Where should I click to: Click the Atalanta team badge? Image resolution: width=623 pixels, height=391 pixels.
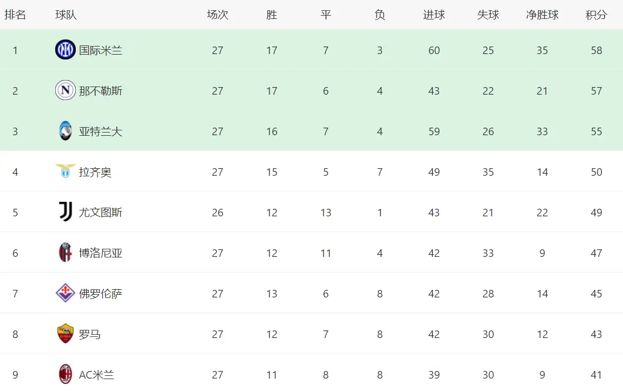pyautogui.click(x=65, y=131)
